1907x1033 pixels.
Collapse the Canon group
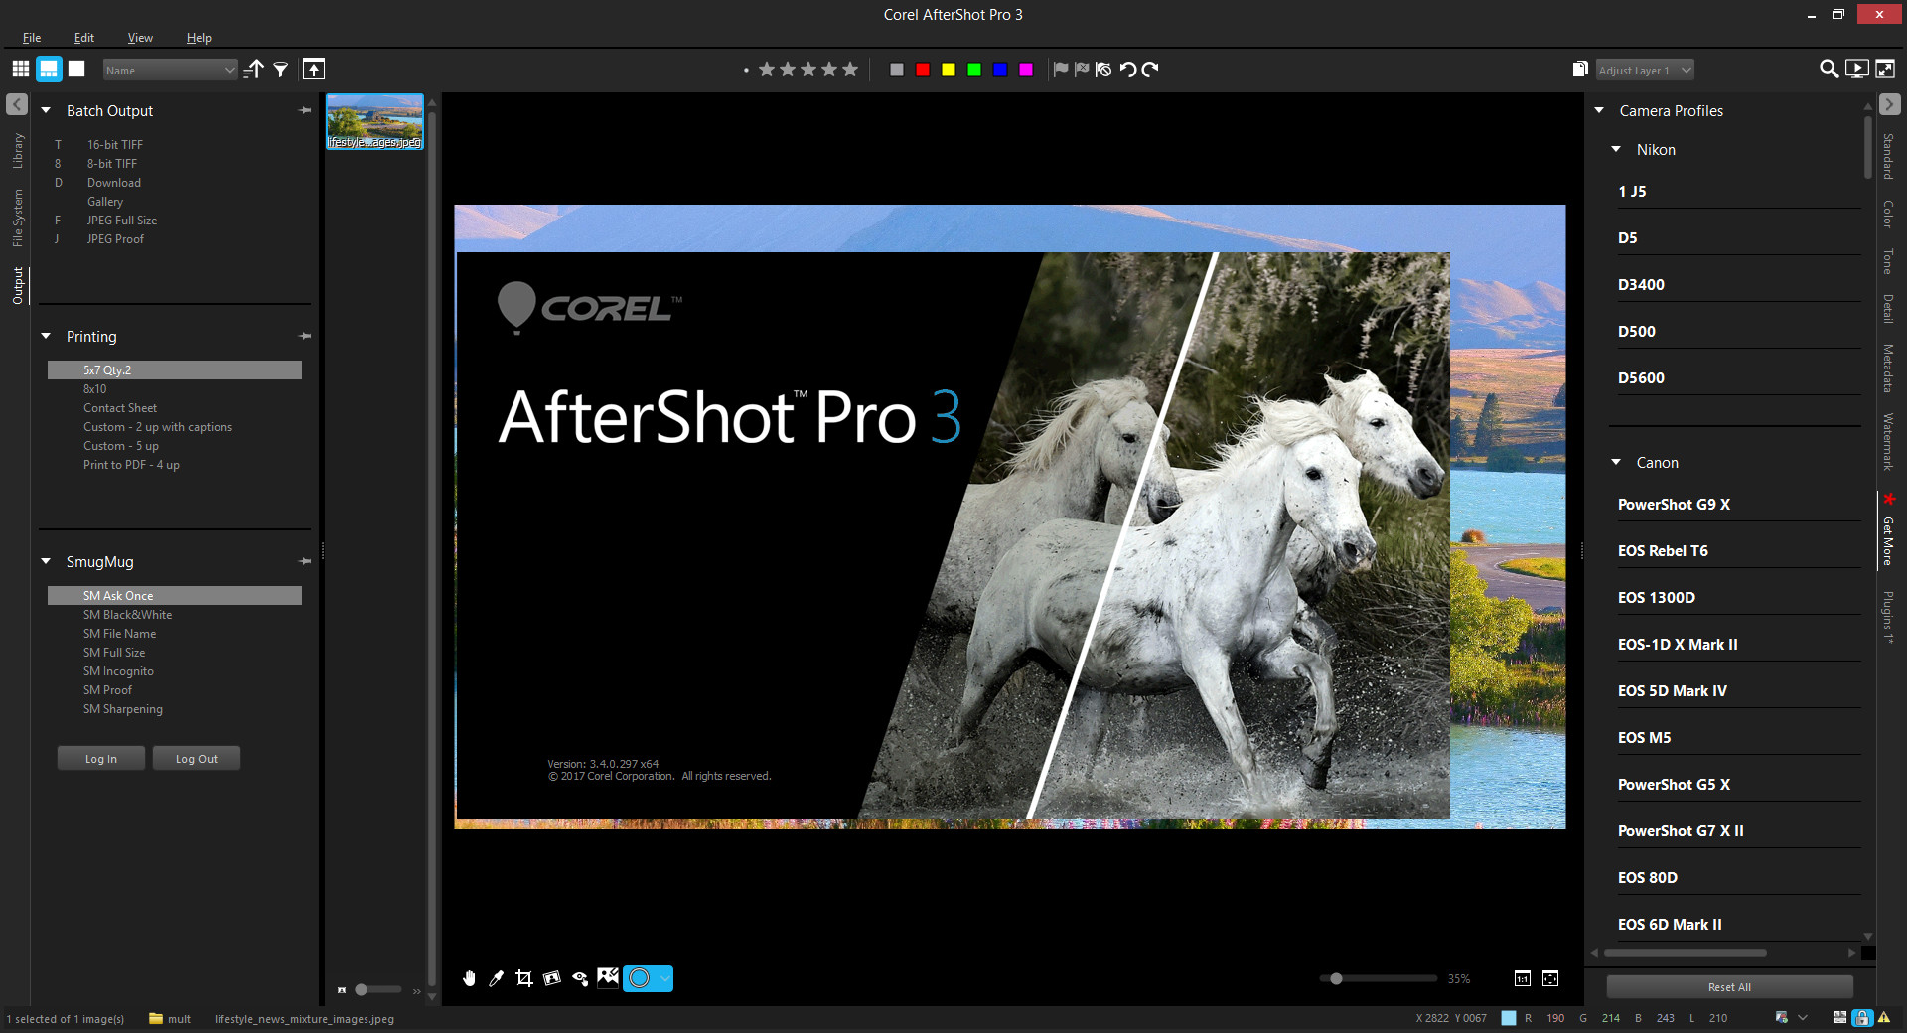tap(1616, 463)
